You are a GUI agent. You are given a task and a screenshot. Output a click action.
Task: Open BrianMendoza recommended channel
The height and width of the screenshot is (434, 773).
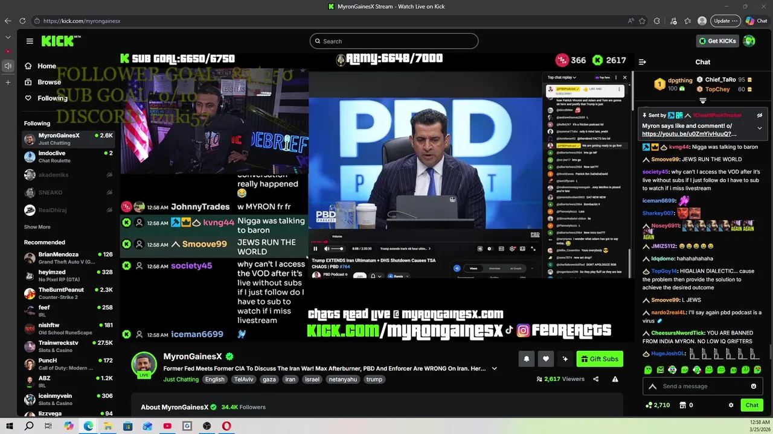[68, 258]
